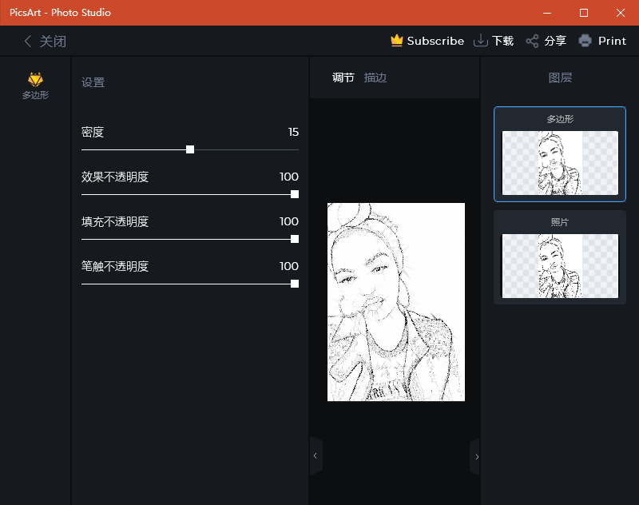639x505 pixels.
Task: Maximize the PicsArt window
Action: click(x=584, y=13)
